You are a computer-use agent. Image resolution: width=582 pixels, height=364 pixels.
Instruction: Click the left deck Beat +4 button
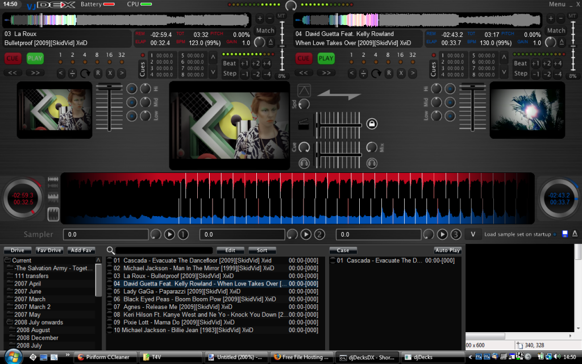(x=267, y=64)
